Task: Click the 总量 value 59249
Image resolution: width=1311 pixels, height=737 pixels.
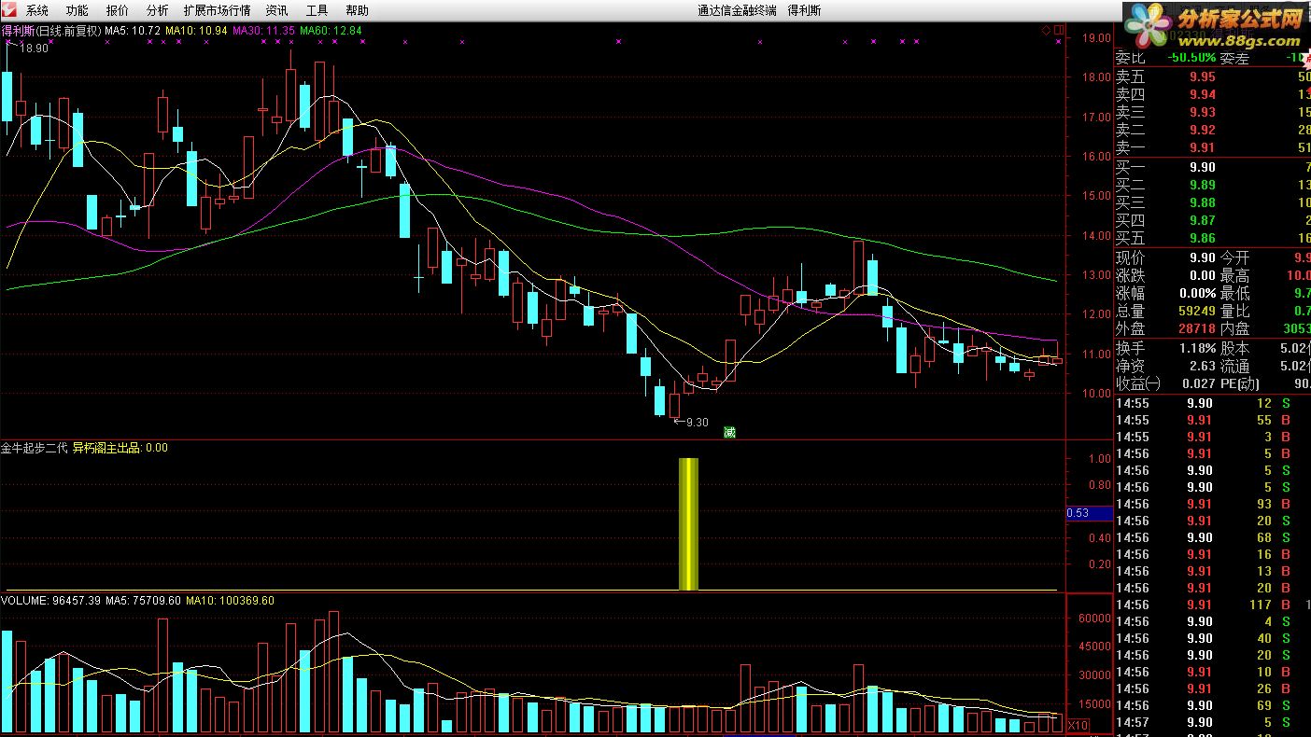Action: 1195,312
